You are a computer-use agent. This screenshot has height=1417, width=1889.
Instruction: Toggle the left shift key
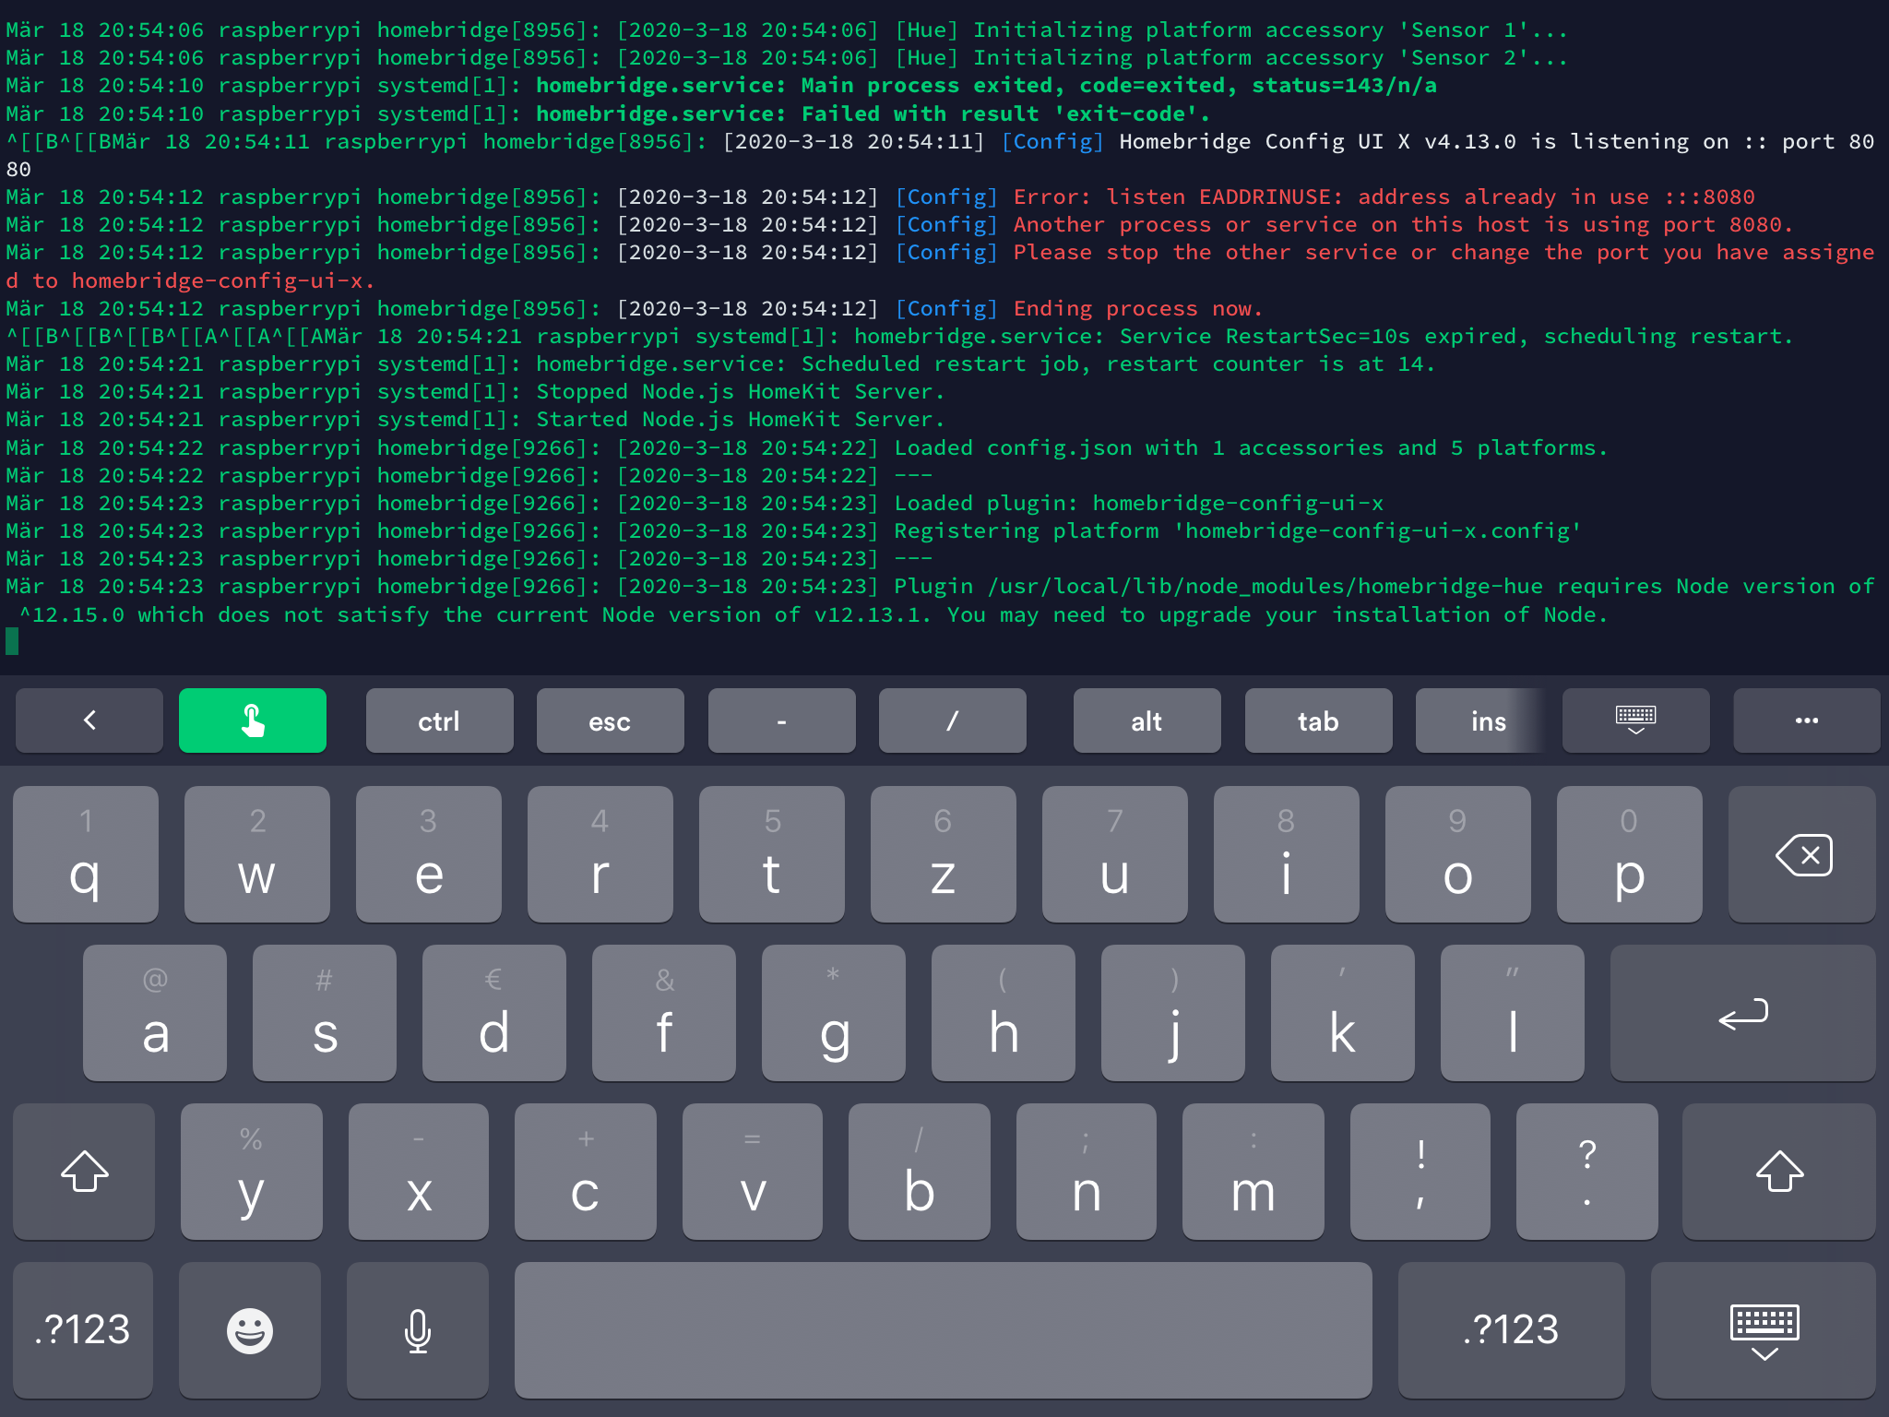coord(84,1172)
